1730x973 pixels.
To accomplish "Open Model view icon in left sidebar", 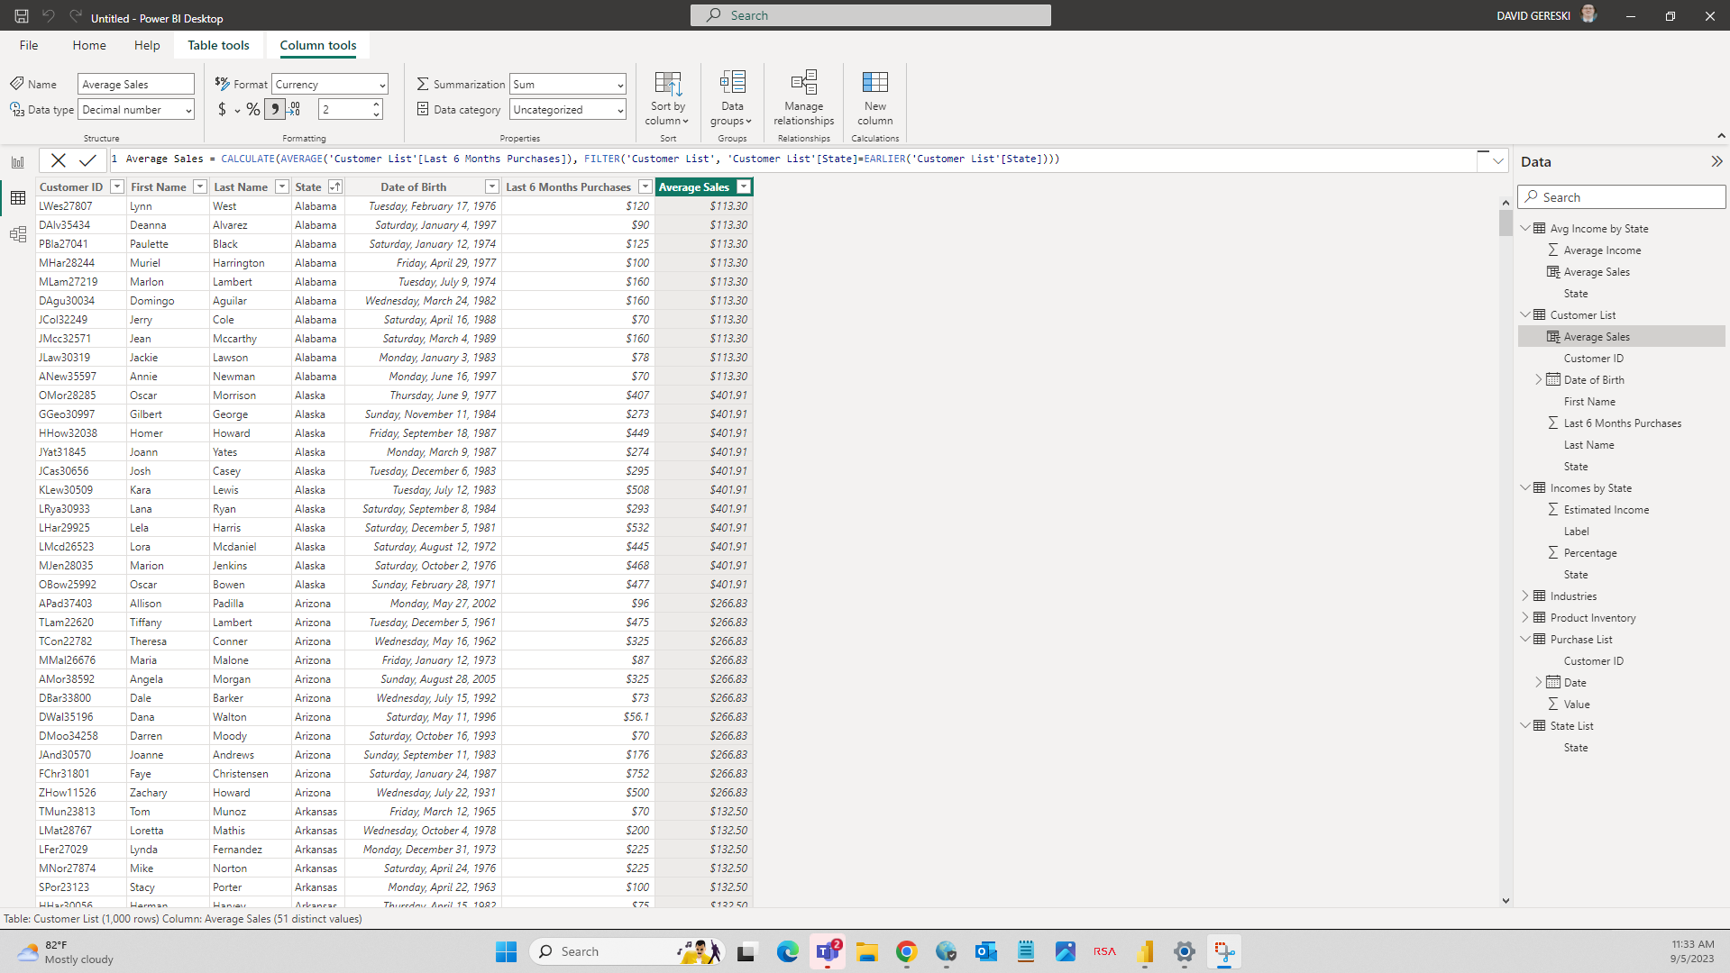I will point(18,234).
